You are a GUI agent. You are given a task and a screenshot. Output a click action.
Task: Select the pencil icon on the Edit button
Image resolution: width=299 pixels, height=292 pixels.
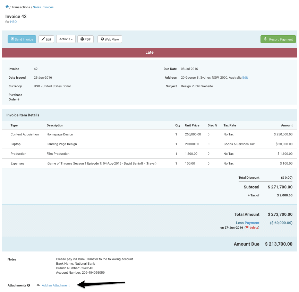coord(43,39)
